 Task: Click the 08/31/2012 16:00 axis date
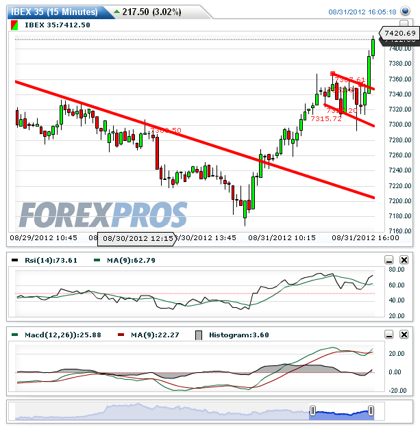(365, 237)
